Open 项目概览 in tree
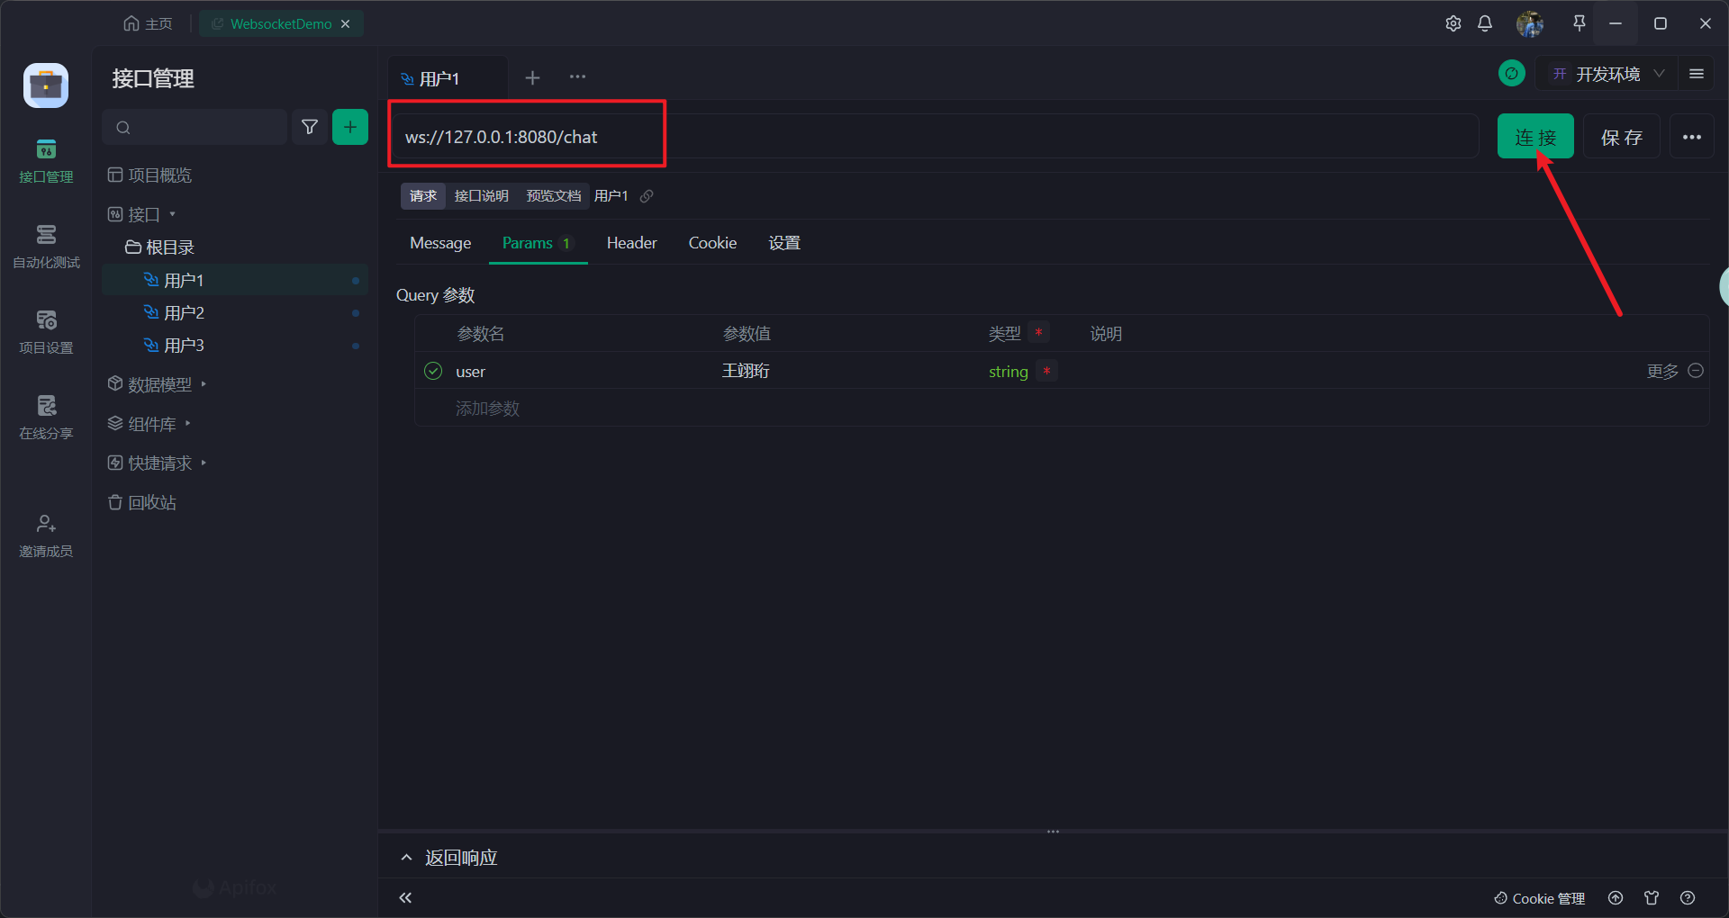 pyautogui.click(x=149, y=175)
